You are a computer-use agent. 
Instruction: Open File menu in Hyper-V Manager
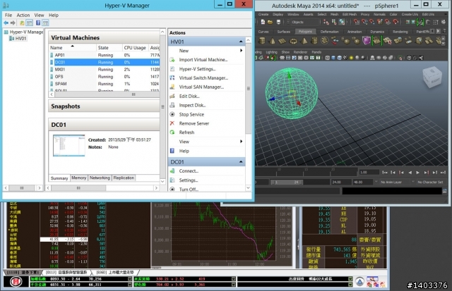(x=8, y=16)
